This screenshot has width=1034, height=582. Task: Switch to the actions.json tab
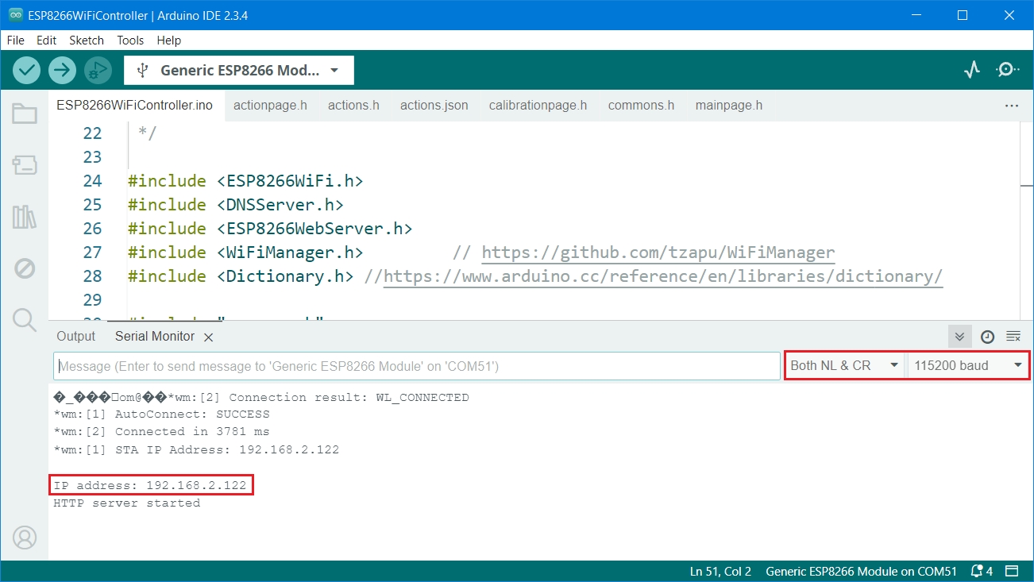click(x=434, y=106)
